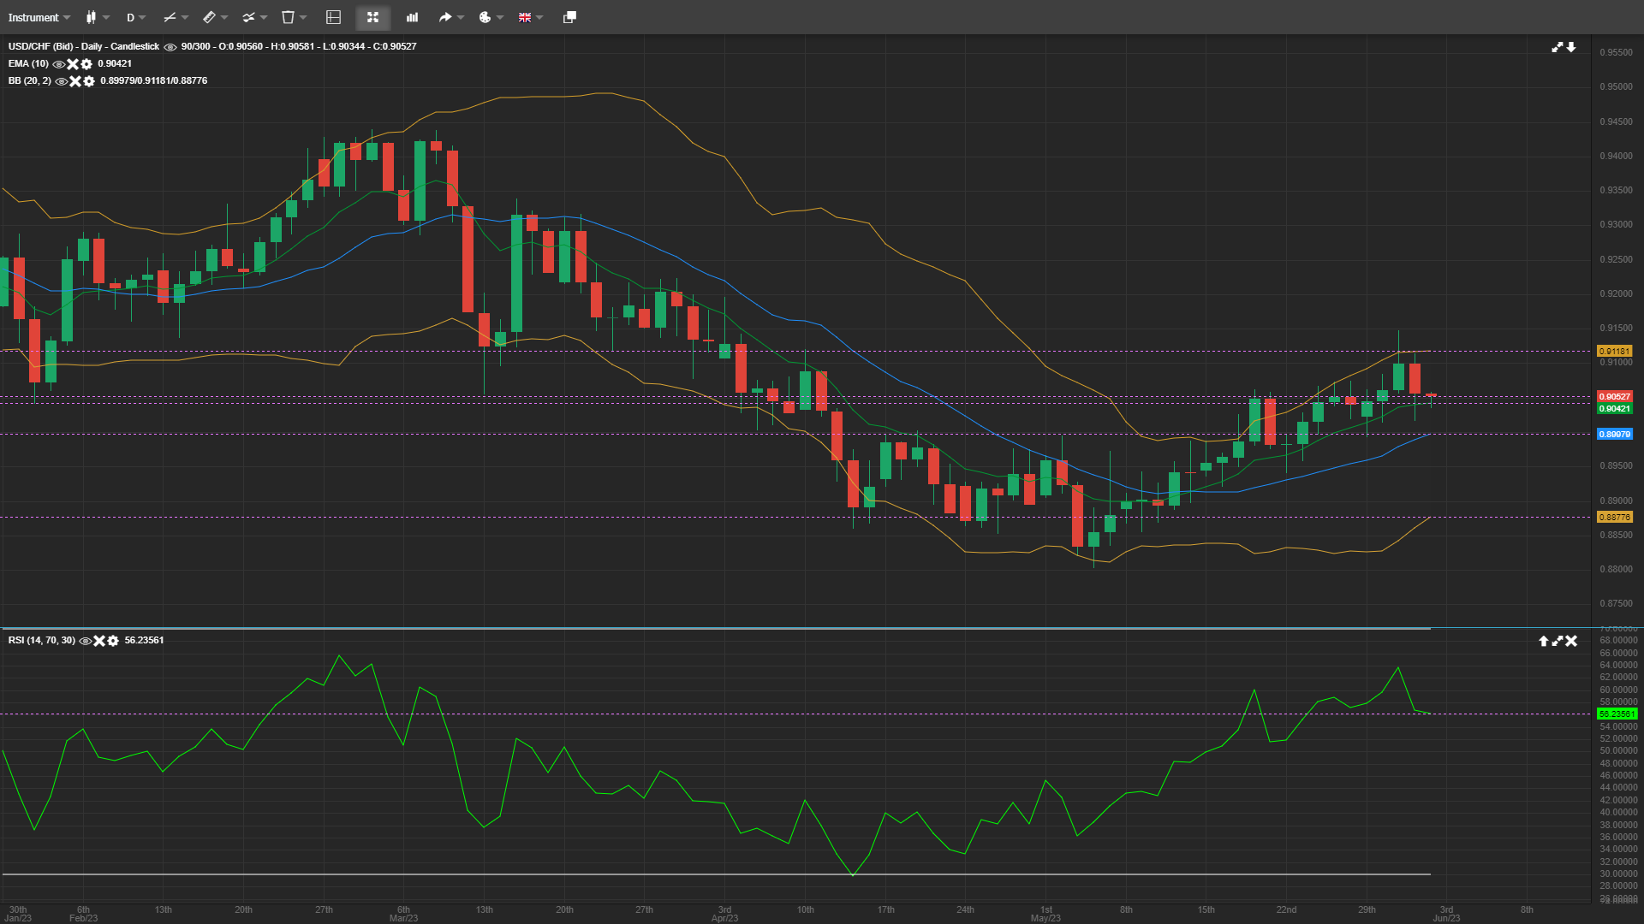The width and height of the screenshot is (1644, 924).
Task: Maximize the RSI pane with diagonal arrows
Action: click(1558, 641)
